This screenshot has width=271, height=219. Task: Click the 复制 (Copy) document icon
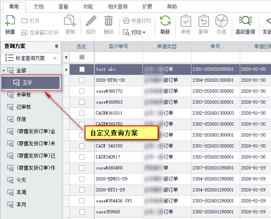pyautogui.click(x=70, y=21)
